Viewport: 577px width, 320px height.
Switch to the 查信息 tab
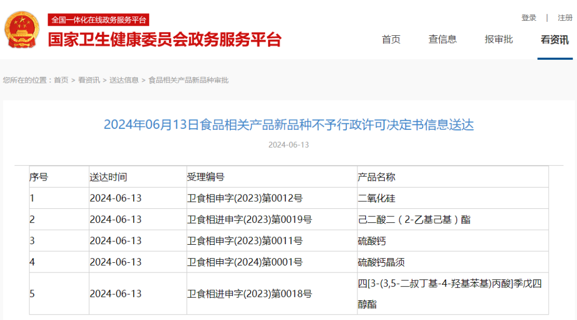click(x=443, y=39)
